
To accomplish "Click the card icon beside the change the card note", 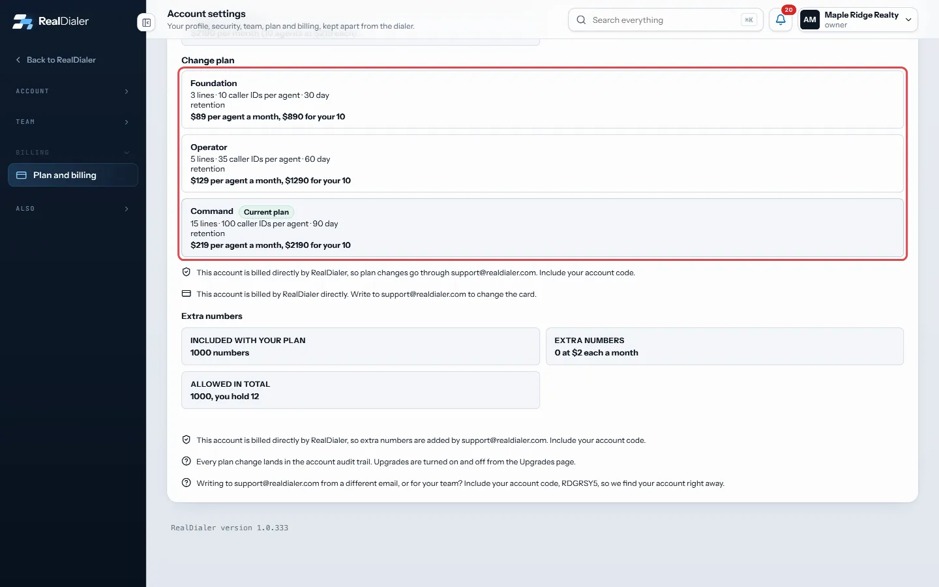I will 186,293.
